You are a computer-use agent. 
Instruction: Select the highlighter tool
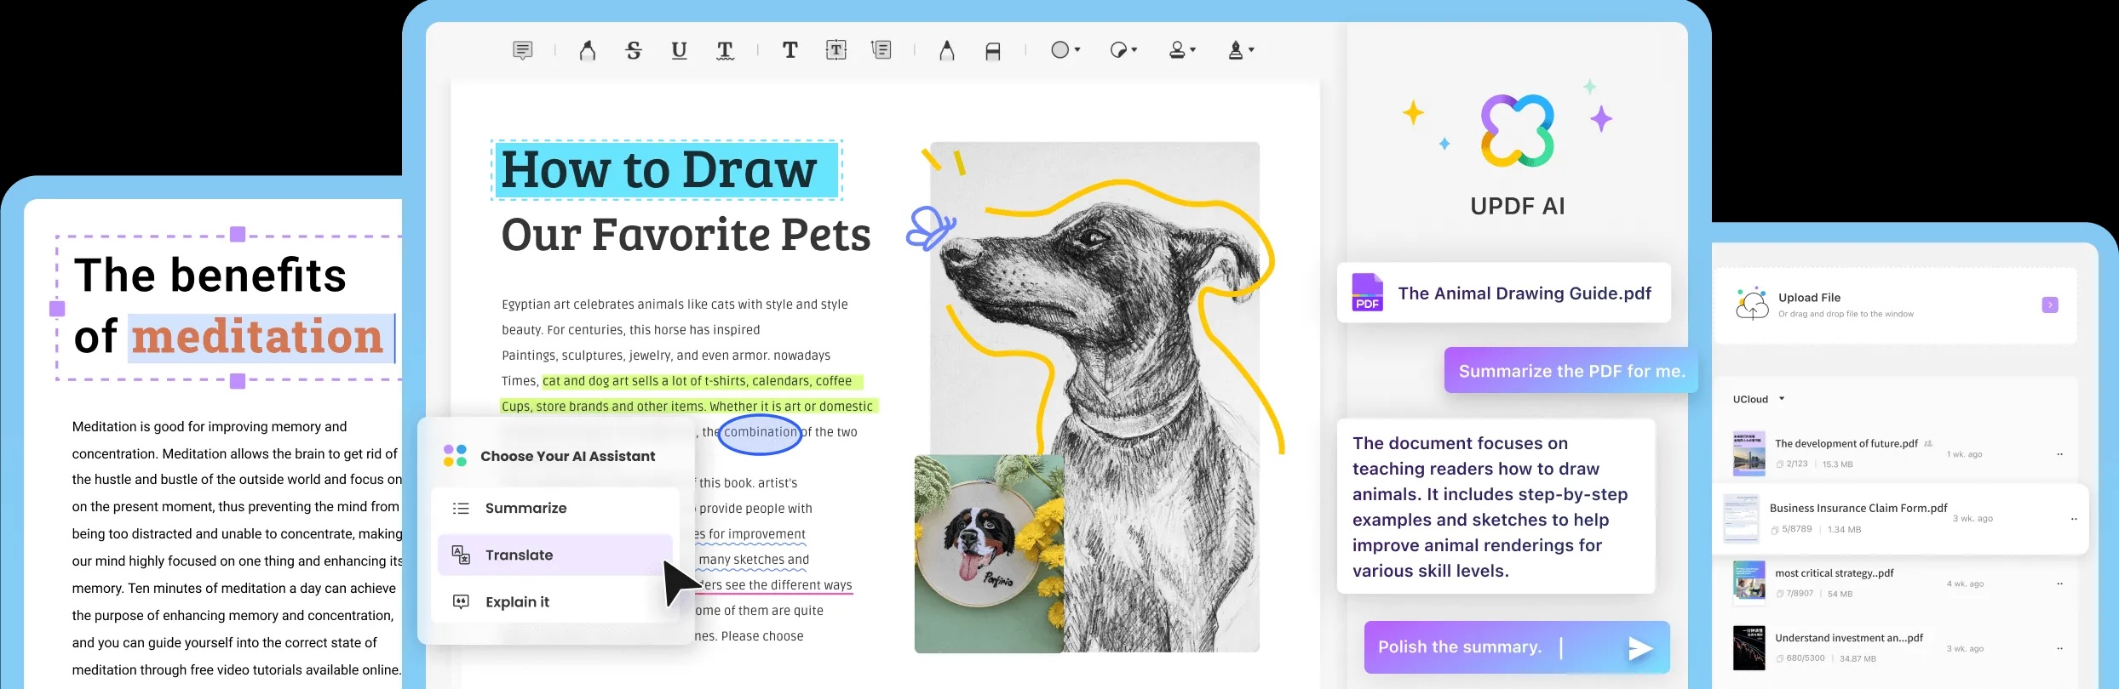[x=588, y=51]
